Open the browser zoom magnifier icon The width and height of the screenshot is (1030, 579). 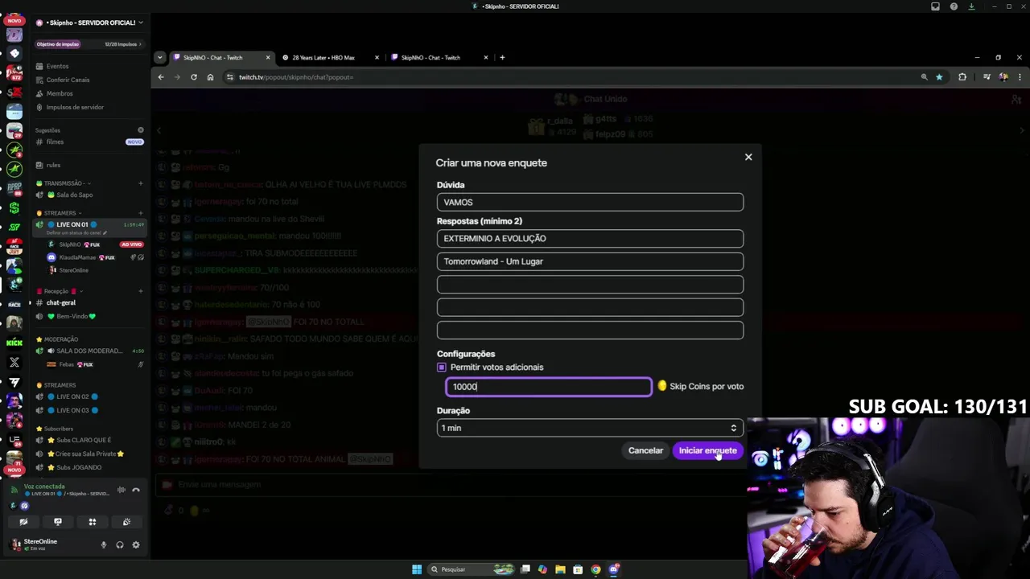[x=924, y=77]
